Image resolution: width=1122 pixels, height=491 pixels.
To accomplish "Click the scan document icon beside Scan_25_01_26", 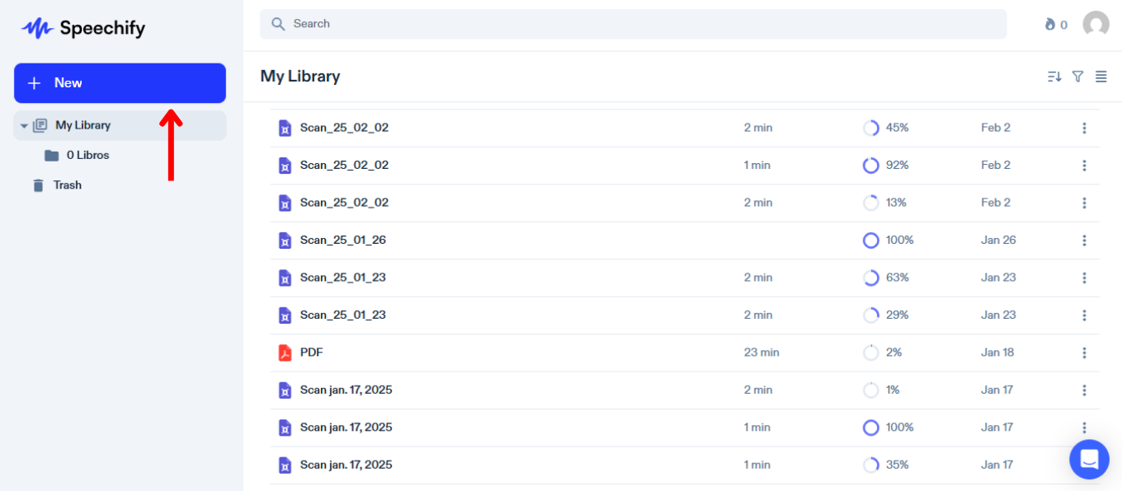I will [x=285, y=240].
